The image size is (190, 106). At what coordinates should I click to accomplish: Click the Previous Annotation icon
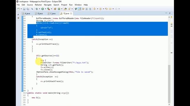pyautogui.click(x=100, y=9)
